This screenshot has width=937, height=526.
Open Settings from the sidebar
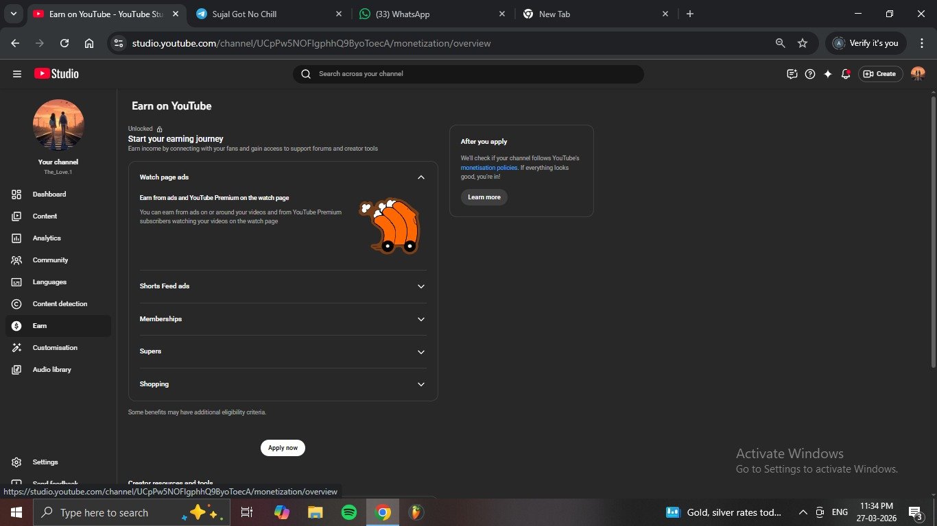click(x=45, y=462)
